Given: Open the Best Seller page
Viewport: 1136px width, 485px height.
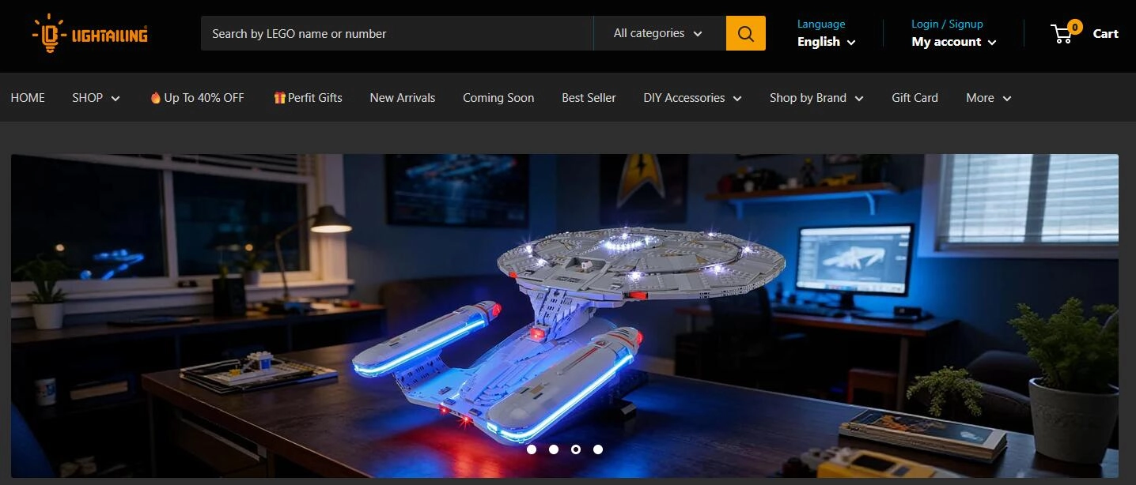Looking at the screenshot, I should (x=589, y=98).
